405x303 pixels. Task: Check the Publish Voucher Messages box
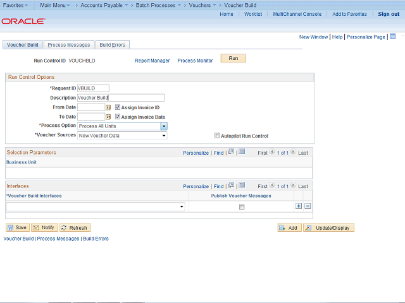pos(242,207)
